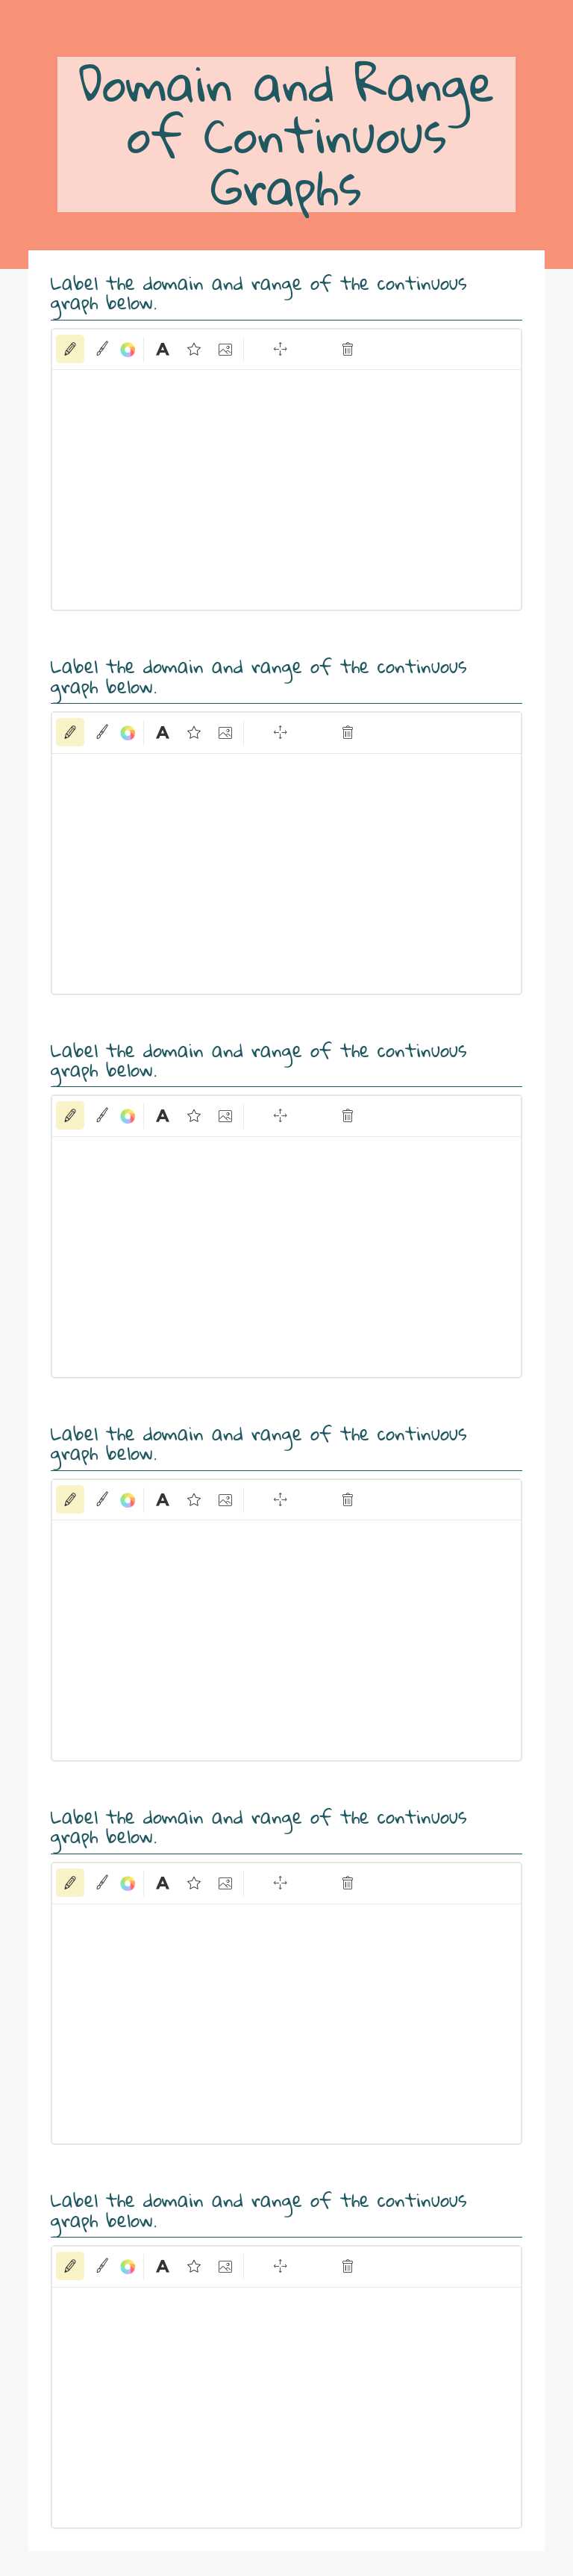
Task: Select the Pen tool in the first toolbar
Action: click(x=100, y=349)
